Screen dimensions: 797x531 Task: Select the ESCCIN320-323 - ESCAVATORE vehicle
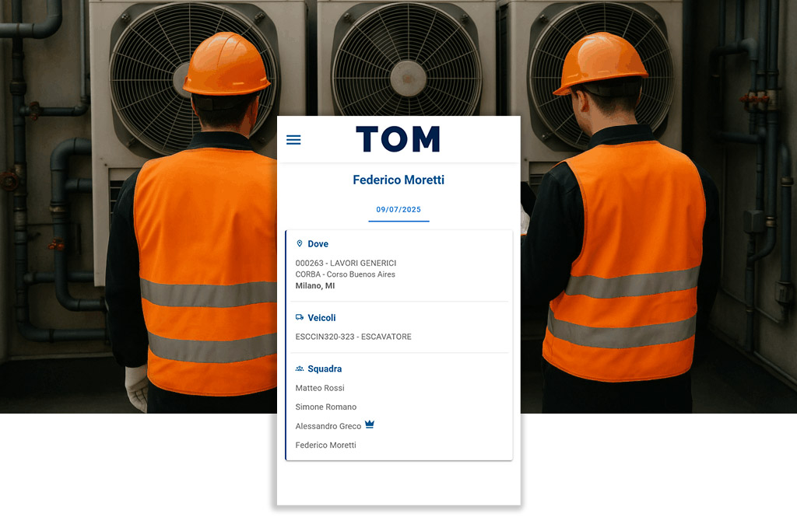point(353,337)
